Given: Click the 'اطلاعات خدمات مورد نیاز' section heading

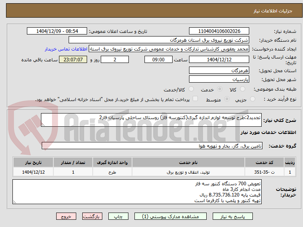Looking at the screenshot, I should point(268,132).
